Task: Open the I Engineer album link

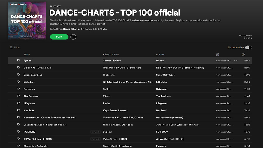Action: [162, 103]
